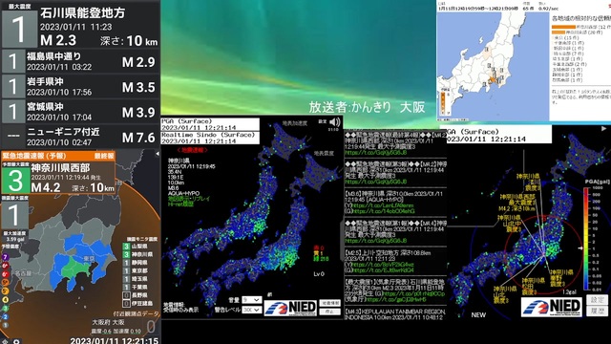Select the 岩手県沖 M3.5 earthquake entry
The height and width of the screenshot is (344, 611).
80,87
